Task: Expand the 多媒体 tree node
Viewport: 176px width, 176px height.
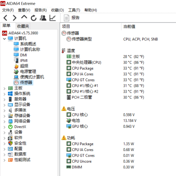Action: [4, 111]
